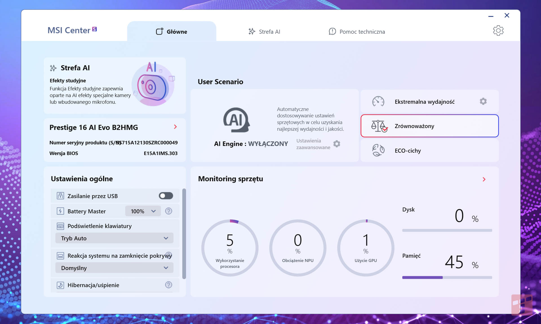
Task: Select the ECO-cichy scenario
Action: tap(429, 150)
